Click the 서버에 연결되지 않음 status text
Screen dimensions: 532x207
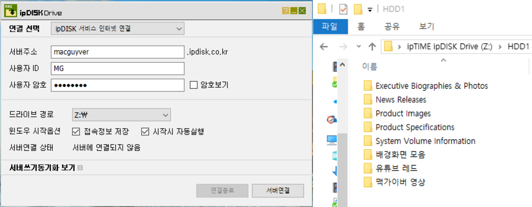pyautogui.click(x=106, y=148)
